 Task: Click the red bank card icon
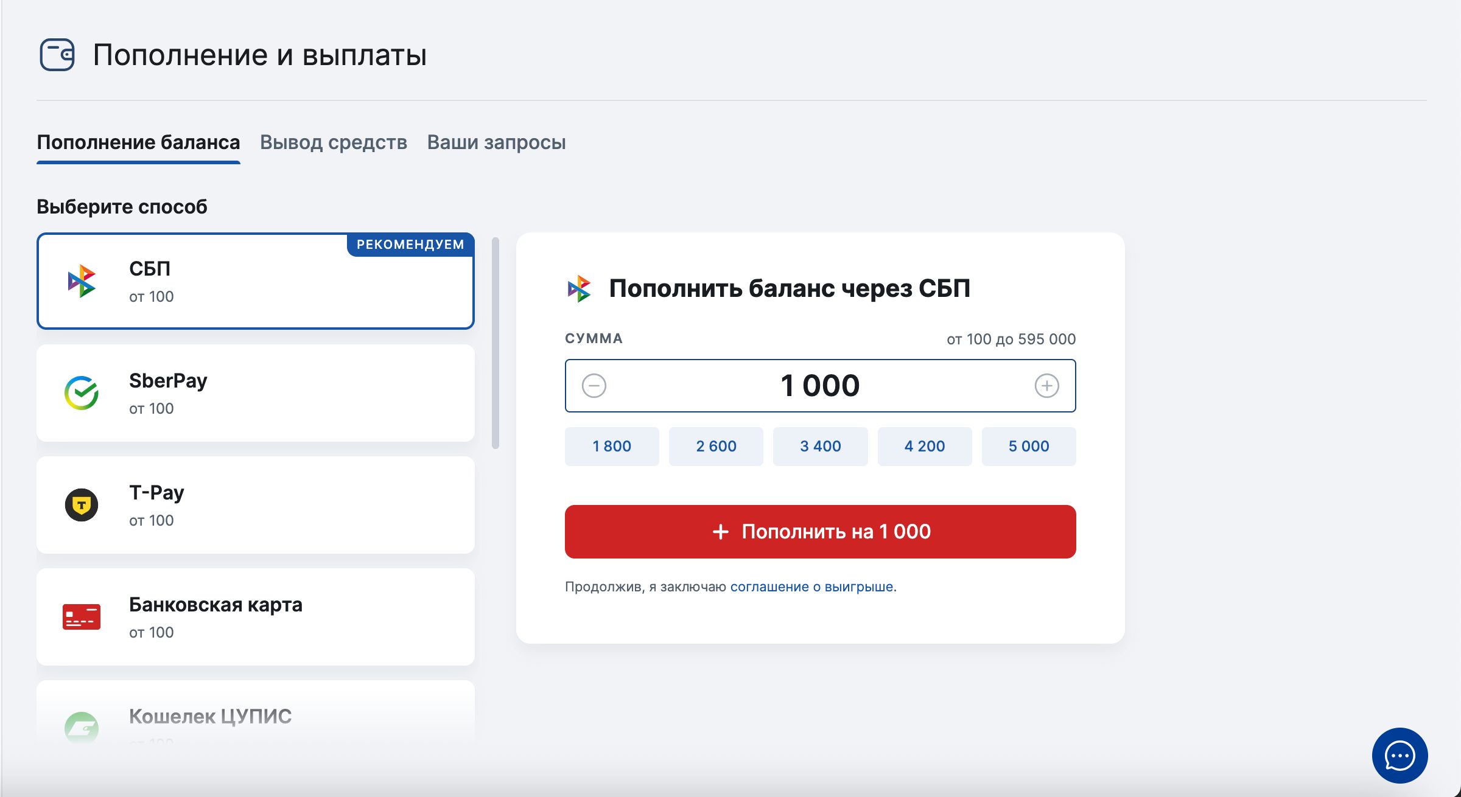pos(82,617)
